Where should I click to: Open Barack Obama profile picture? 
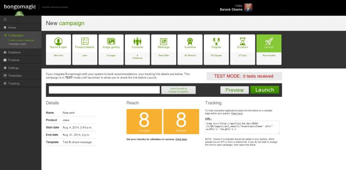click(x=248, y=7)
